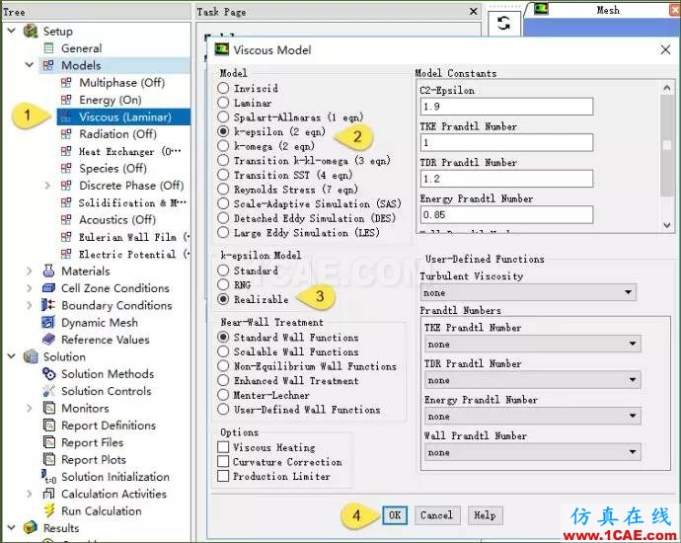Click the Energy Prandtl Number constant field
Screen dimensions: 681x543
click(x=506, y=214)
